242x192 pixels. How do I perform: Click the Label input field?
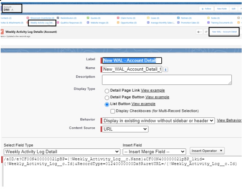pyautogui.click(x=132, y=61)
